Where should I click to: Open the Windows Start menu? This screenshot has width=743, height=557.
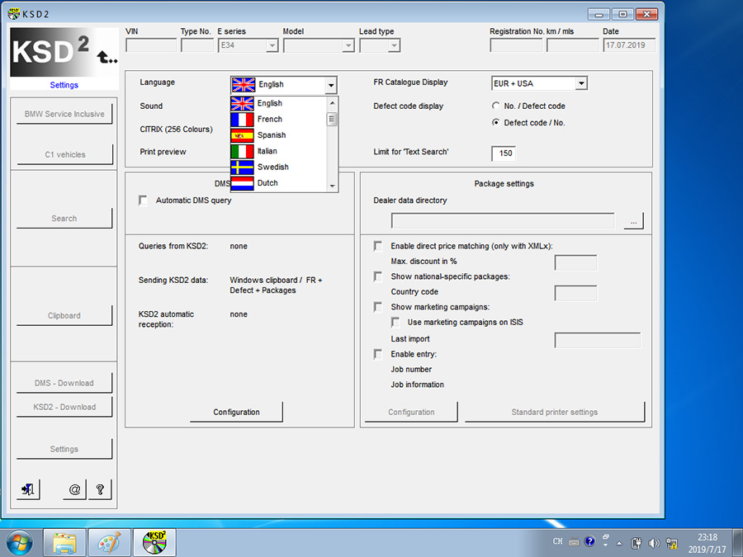click(20, 542)
